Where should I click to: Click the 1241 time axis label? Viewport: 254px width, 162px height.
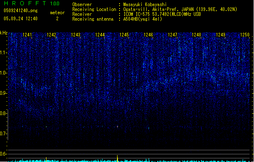[27, 35]
